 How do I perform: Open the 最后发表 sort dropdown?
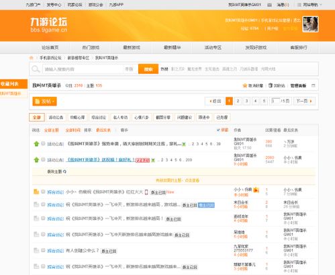tap(103, 130)
